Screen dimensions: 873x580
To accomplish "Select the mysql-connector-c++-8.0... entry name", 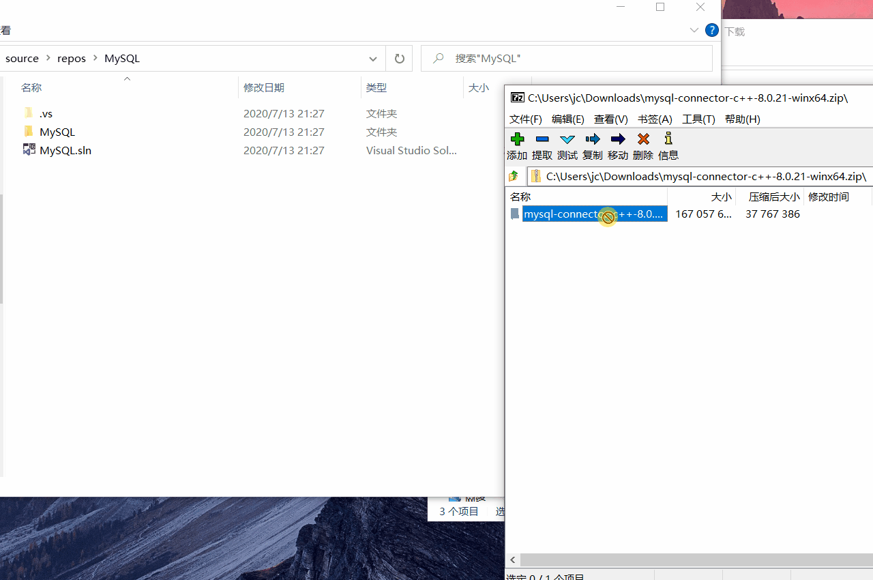I will [x=595, y=214].
